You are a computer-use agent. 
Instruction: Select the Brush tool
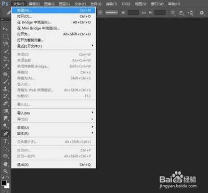tap(5, 81)
